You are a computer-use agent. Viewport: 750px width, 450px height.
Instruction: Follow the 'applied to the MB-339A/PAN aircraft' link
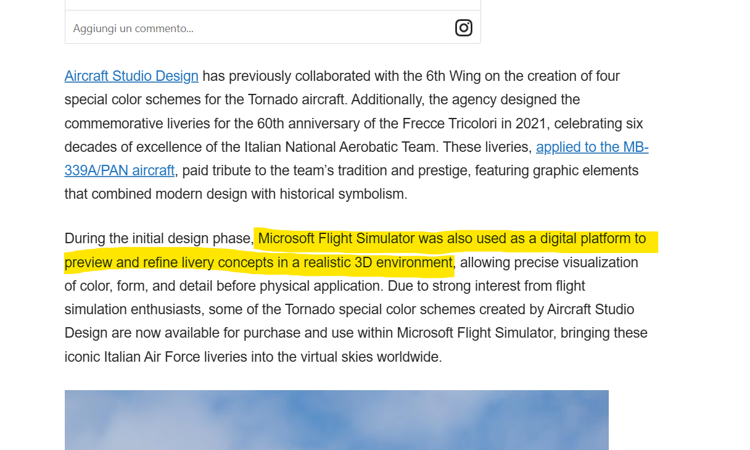(x=592, y=147)
